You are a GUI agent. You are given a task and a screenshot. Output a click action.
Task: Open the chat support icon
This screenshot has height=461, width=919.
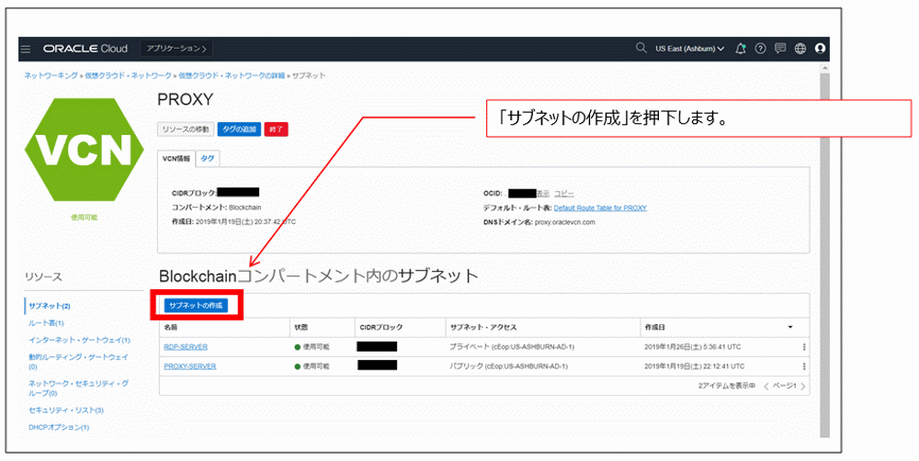[x=780, y=49]
